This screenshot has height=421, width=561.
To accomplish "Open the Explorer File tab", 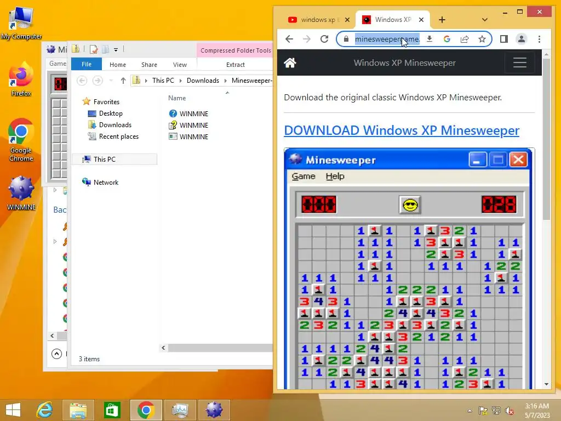I will pos(87,64).
